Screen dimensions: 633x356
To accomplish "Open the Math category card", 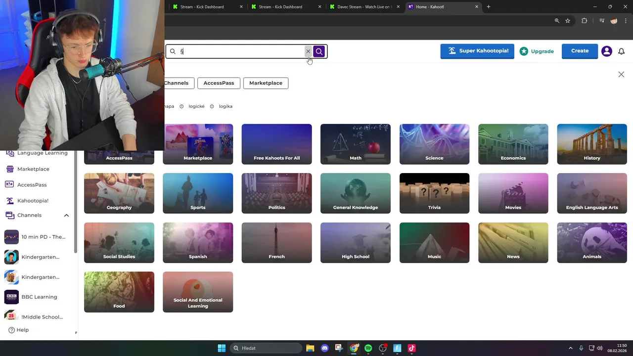I will point(356,144).
